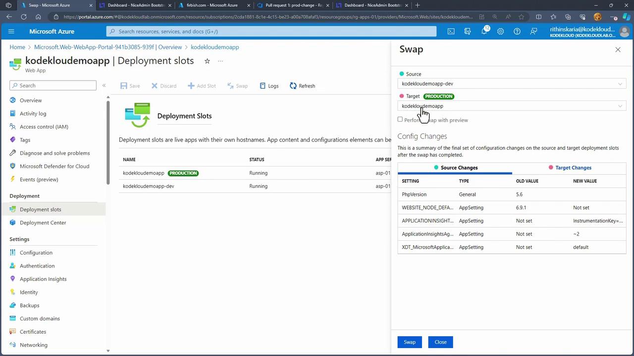Image resolution: width=634 pixels, height=356 pixels.
Task: Confirm with the blue Swap button
Action: tap(410, 342)
